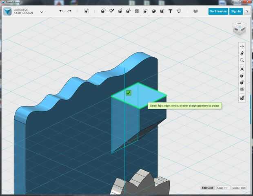
Task: Select the Text tool
Action: [170, 11]
